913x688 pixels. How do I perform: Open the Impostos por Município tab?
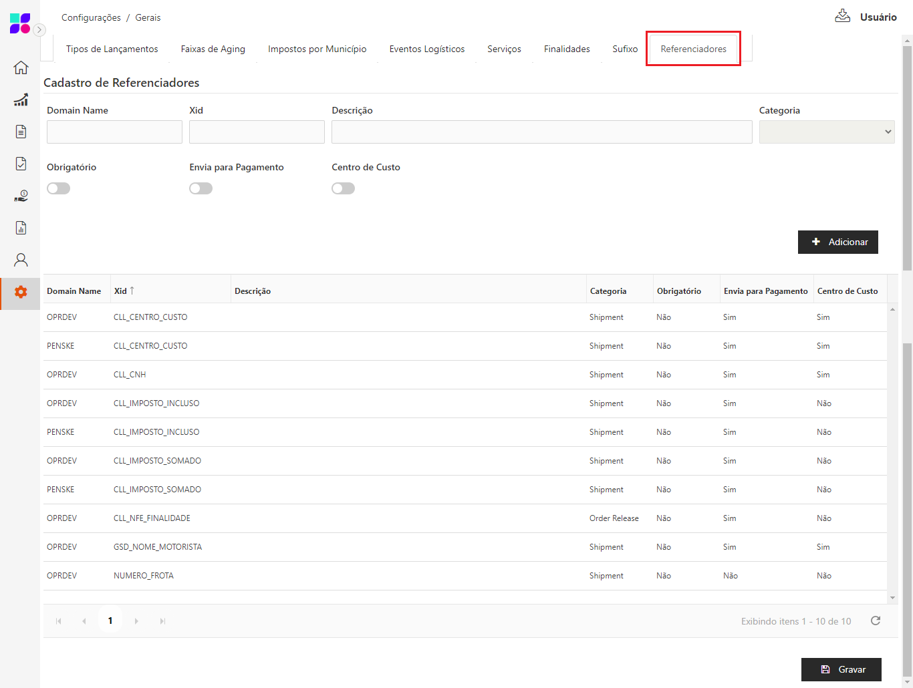pos(317,49)
